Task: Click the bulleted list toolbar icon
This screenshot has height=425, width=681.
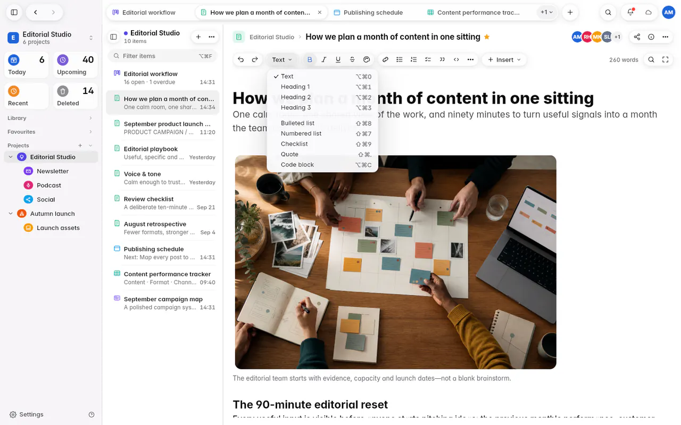Action: tap(400, 59)
